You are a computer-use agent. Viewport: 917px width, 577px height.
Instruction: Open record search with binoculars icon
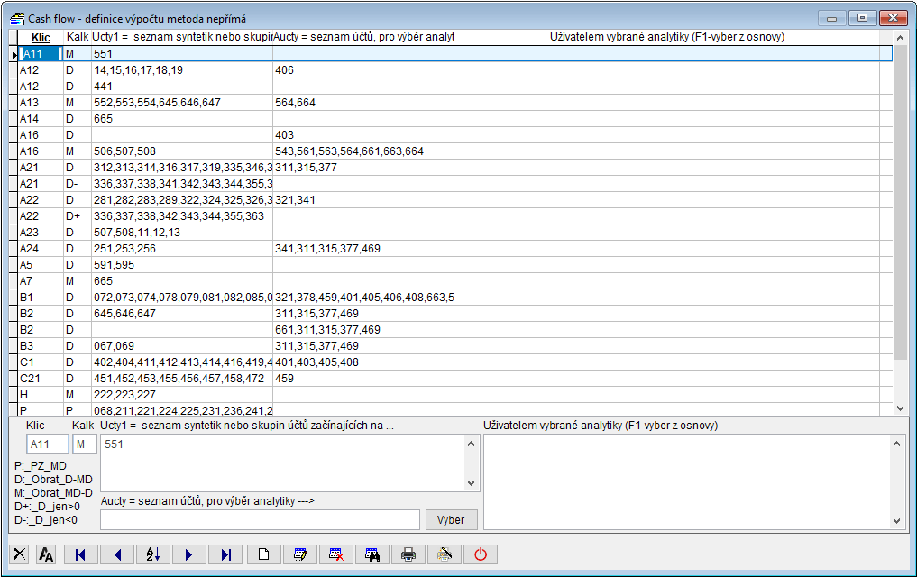371,554
